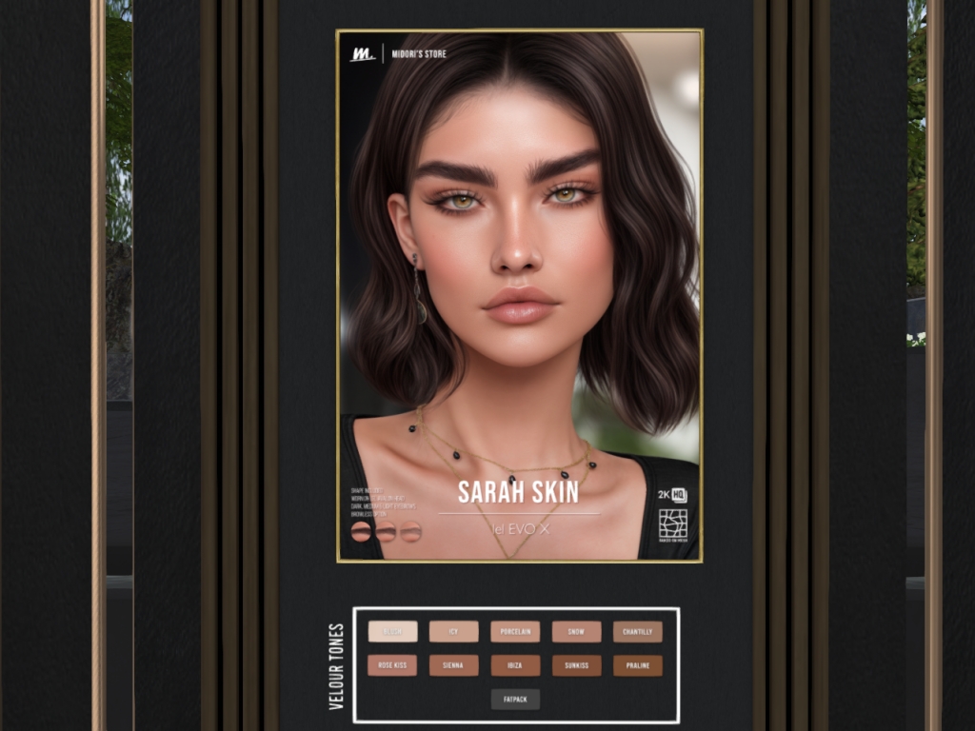Select the dark eyebrow option circle
Image resolution: width=975 pixels, height=731 pixels.
[x=361, y=532]
